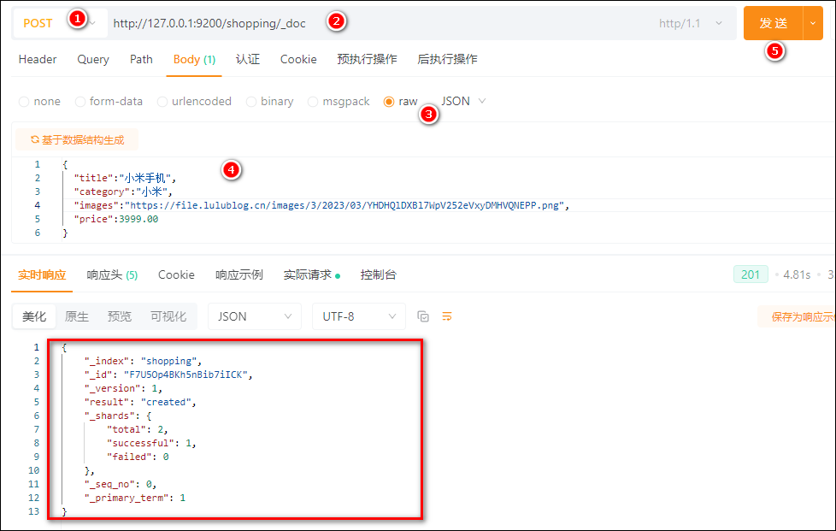
Task: Click the "total": 2 response line
Action: coord(137,430)
